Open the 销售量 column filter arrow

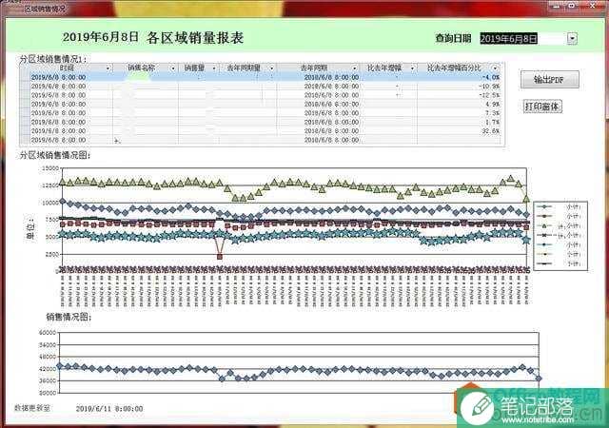(x=213, y=68)
